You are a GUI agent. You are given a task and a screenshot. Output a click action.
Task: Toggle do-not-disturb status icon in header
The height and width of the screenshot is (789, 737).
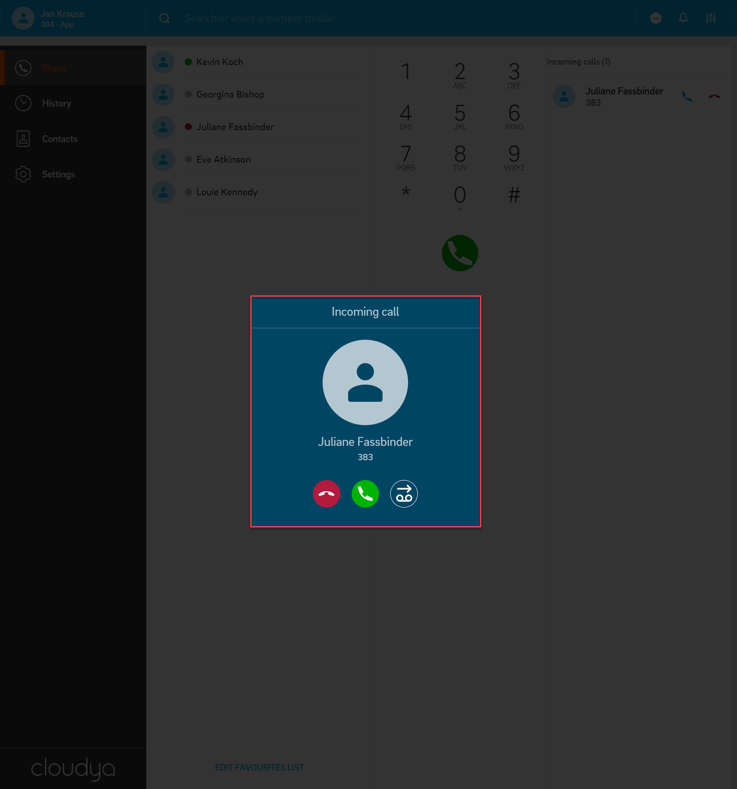point(656,18)
